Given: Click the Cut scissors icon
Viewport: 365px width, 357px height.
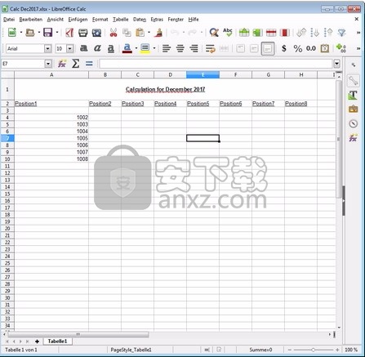Looking at the screenshot, I should click(114, 33).
